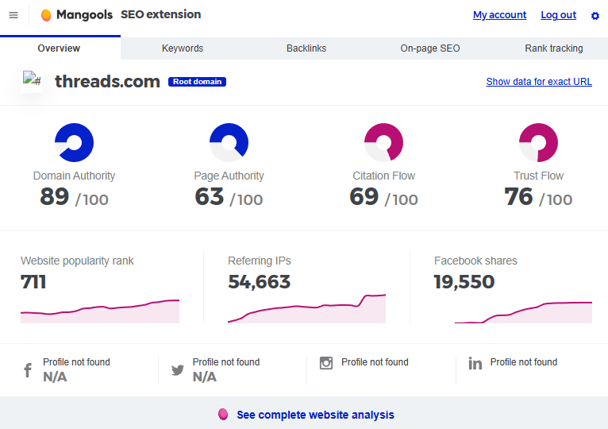Screen dimensions: 608x429
Task: Open the Rank tracking tab
Action: [554, 48]
